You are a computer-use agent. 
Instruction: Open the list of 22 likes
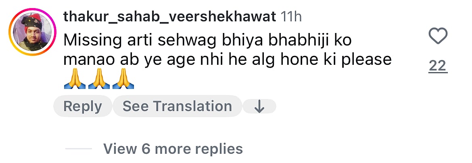[438, 65]
